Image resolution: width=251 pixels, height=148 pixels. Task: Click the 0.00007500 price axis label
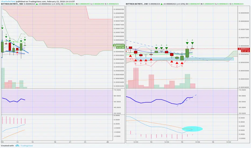(x=244, y=29)
